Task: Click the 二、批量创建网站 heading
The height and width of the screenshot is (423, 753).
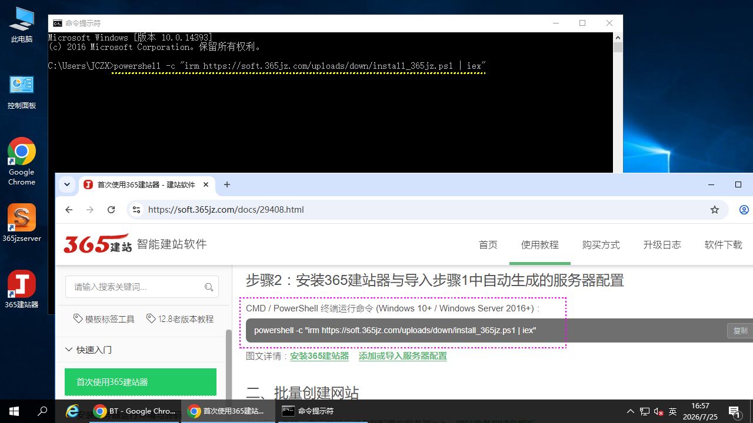Action: pyautogui.click(x=302, y=392)
